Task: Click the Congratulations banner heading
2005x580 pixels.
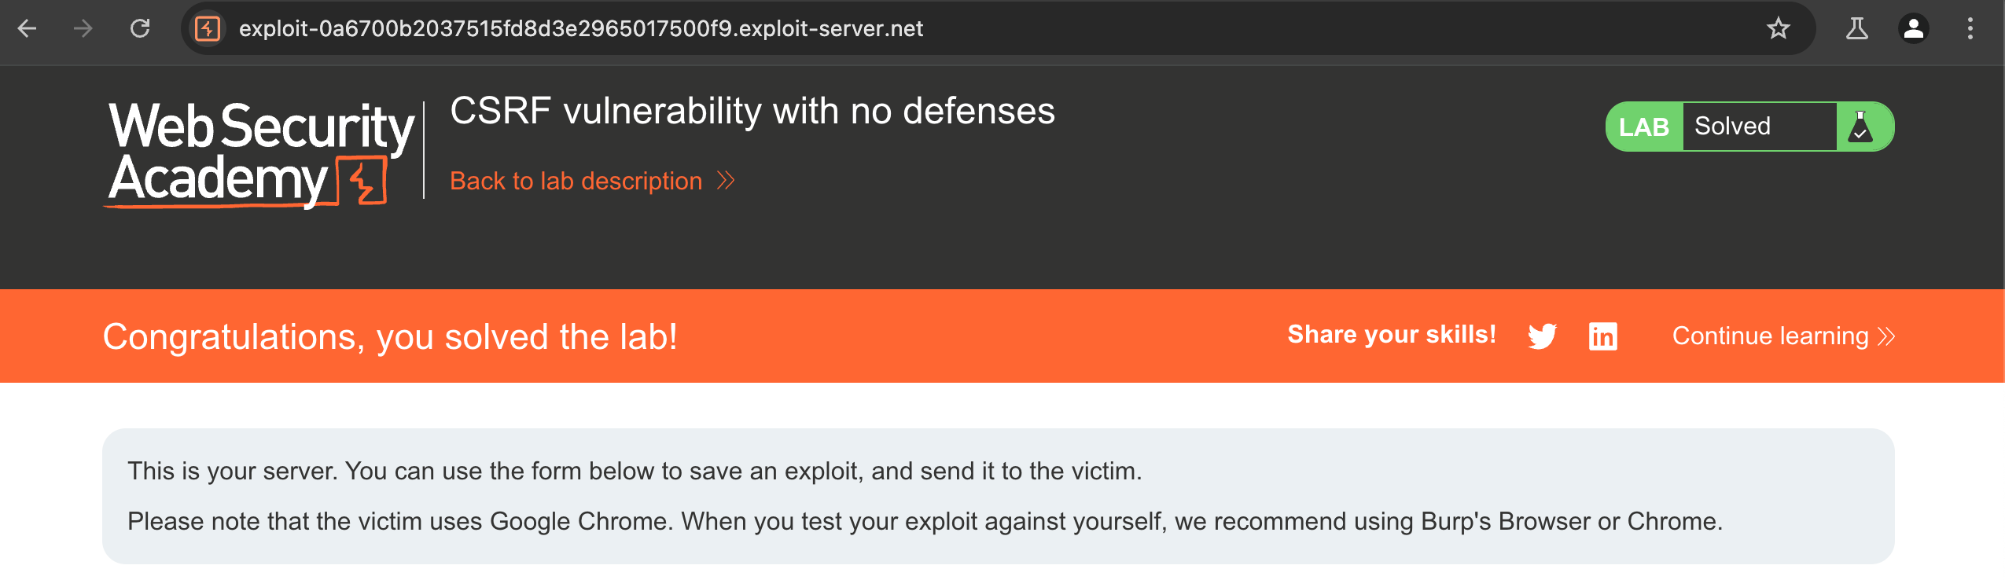Action: 390,337
